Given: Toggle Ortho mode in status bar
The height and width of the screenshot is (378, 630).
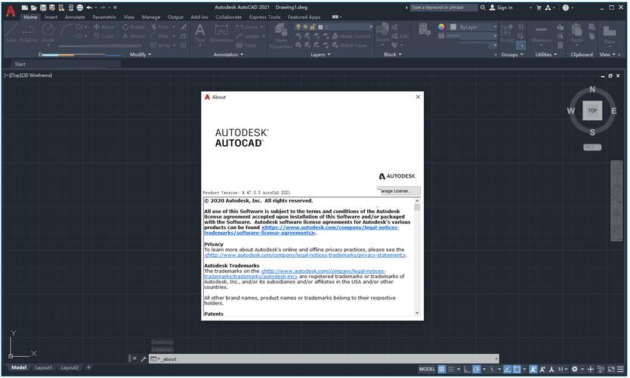Looking at the screenshot, I should pos(467,369).
